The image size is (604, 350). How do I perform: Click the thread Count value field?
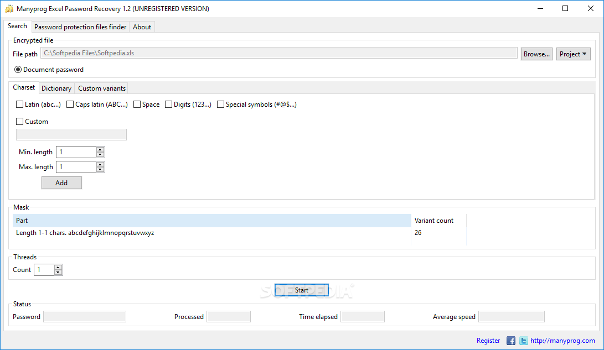44,270
